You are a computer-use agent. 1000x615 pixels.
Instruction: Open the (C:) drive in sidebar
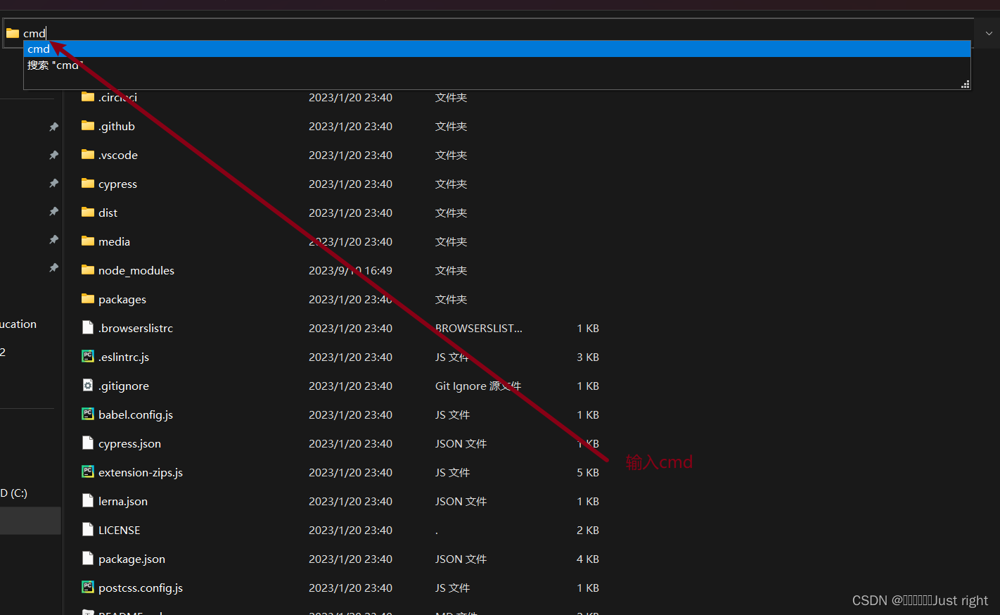pos(14,493)
